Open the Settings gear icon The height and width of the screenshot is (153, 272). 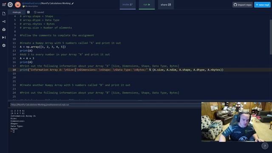pyautogui.click(x=4, y=45)
